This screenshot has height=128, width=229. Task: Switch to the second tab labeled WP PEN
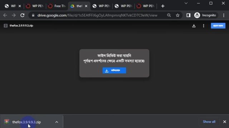coord(35,6)
